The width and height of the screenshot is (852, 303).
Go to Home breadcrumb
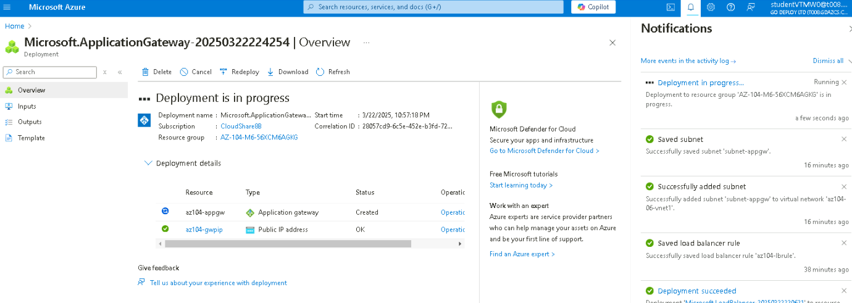pos(14,26)
